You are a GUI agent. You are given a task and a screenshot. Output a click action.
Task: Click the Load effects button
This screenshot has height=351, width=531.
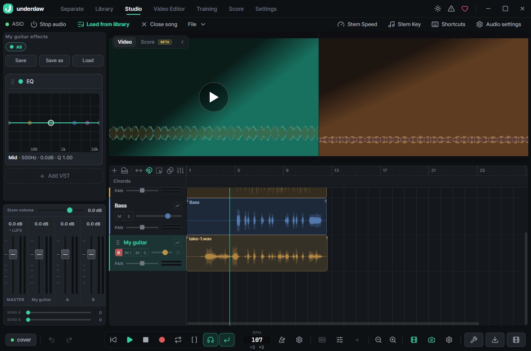click(x=88, y=61)
